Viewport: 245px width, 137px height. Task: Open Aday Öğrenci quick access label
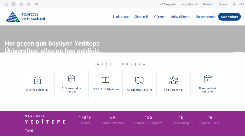(173, 90)
